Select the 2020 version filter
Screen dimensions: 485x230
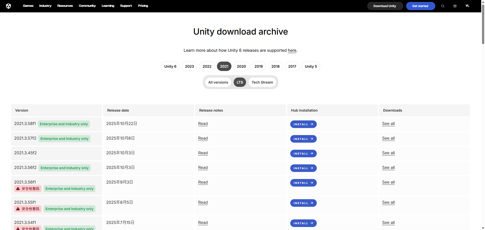click(x=241, y=66)
